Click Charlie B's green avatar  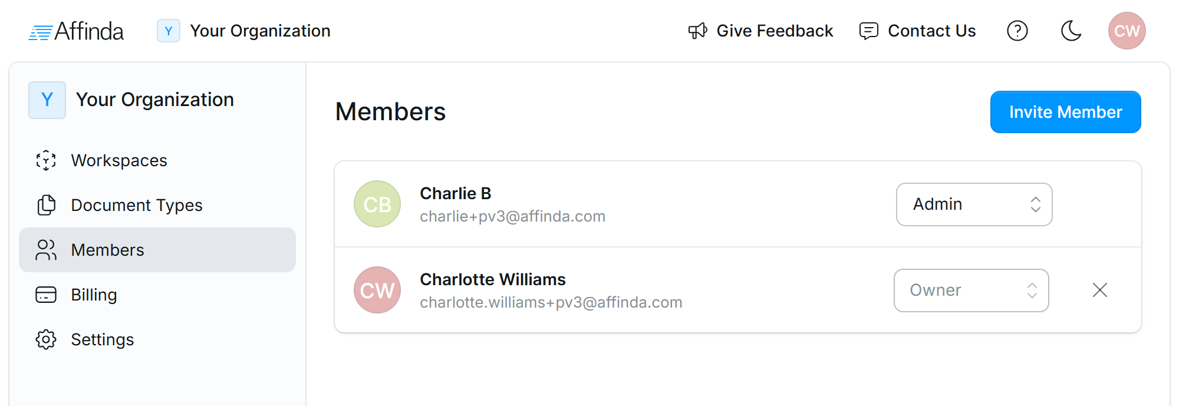point(377,204)
